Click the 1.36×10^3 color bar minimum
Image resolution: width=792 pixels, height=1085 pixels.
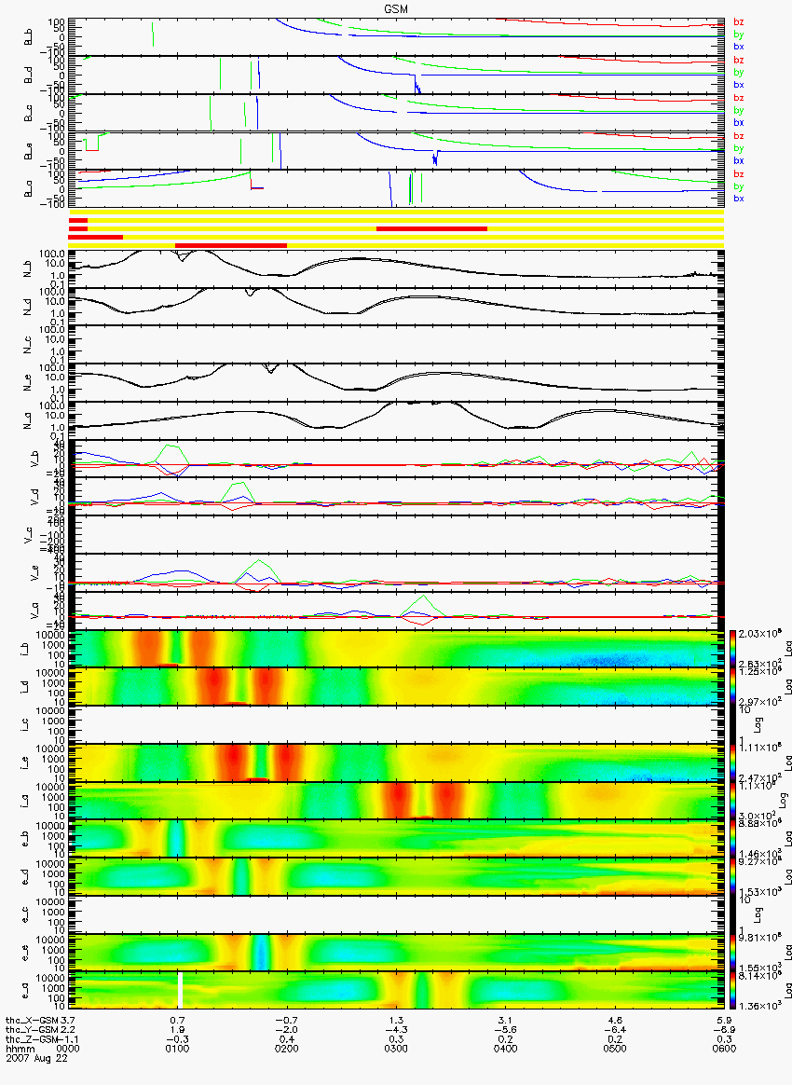click(x=758, y=1006)
